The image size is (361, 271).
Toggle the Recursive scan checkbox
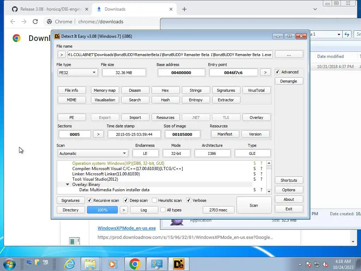click(90, 200)
